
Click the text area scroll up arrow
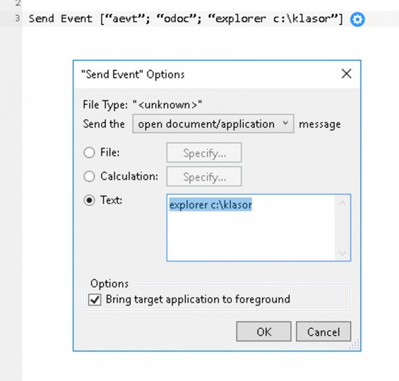(342, 203)
